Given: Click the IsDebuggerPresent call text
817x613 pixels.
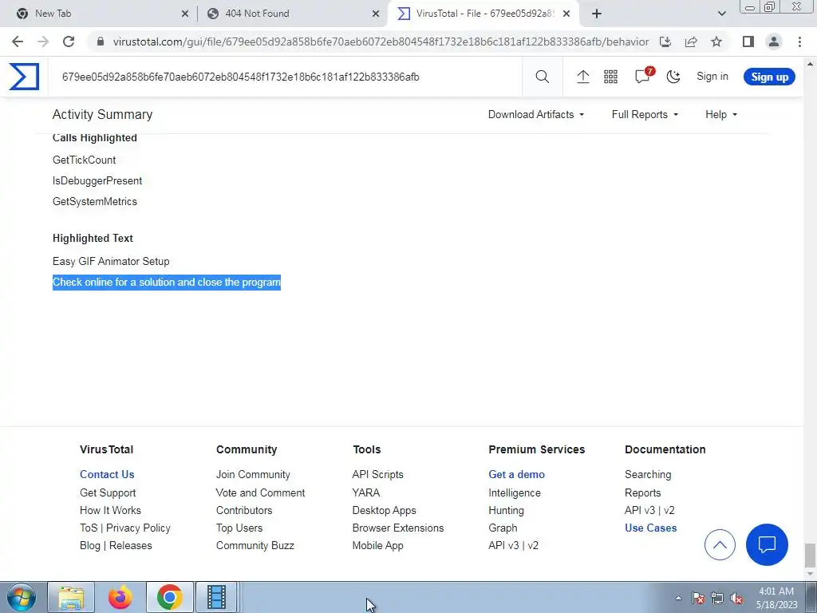Looking at the screenshot, I should [97, 181].
